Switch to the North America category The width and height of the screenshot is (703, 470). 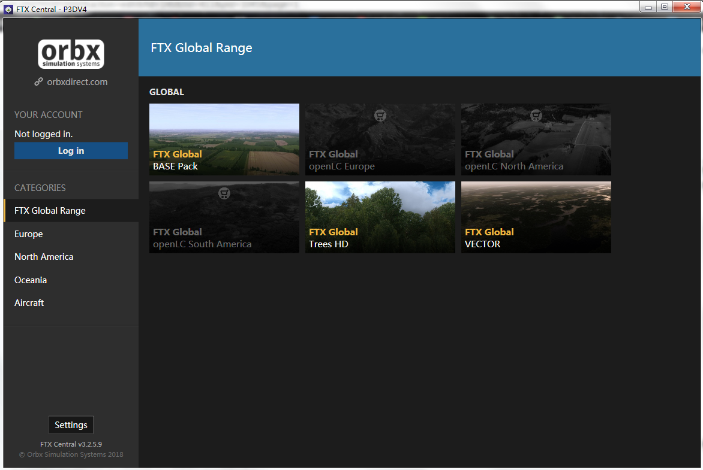pyautogui.click(x=71, y=256)
